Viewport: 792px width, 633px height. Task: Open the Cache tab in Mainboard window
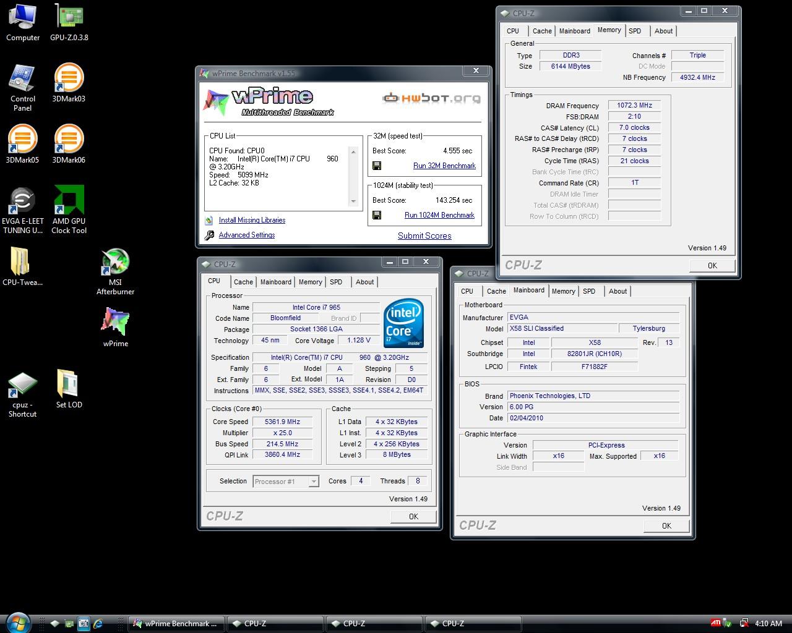[x=496, y=291]
